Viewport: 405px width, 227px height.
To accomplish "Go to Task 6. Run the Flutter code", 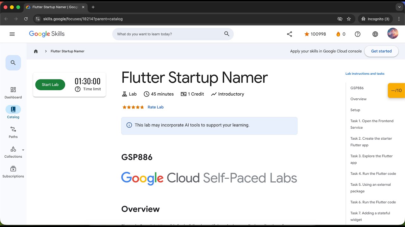I will pyautogui.click(x=373, y=202).
